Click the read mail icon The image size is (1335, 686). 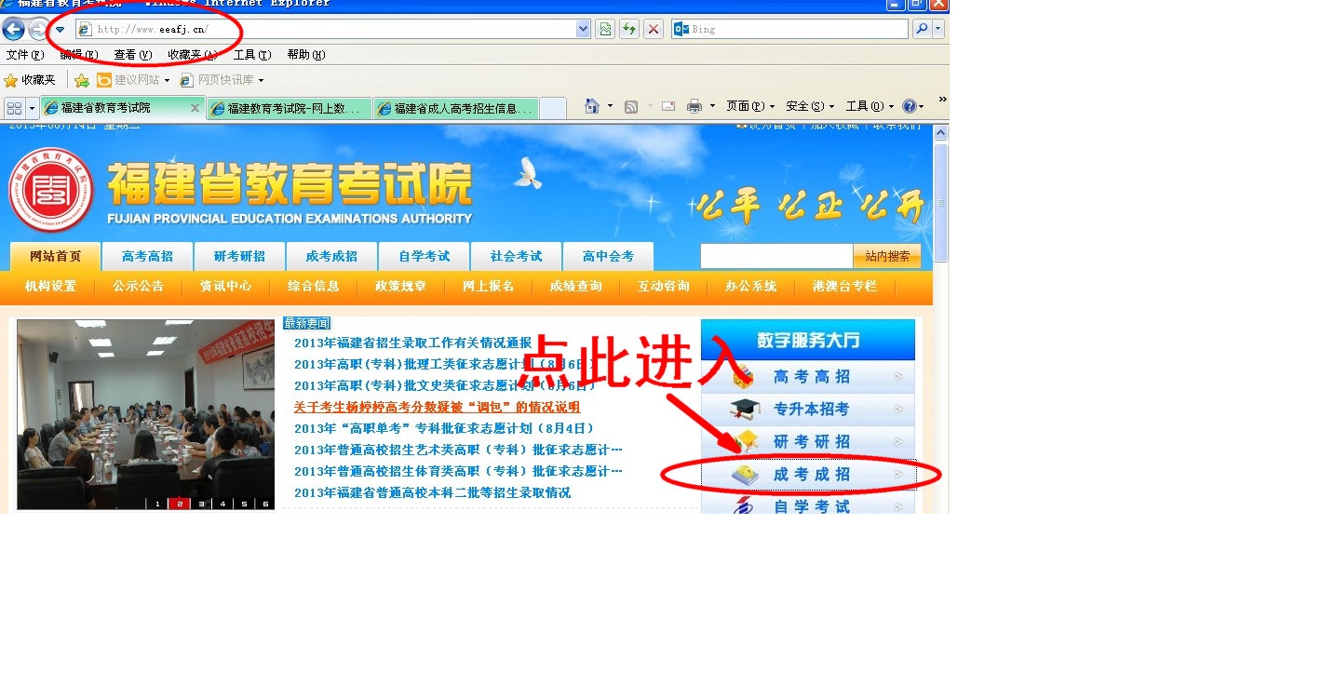click(x=668, y=106)
